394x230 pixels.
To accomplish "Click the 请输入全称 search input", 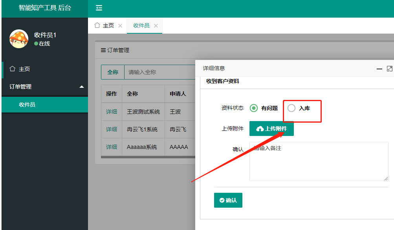I will [x=160, y=72].
